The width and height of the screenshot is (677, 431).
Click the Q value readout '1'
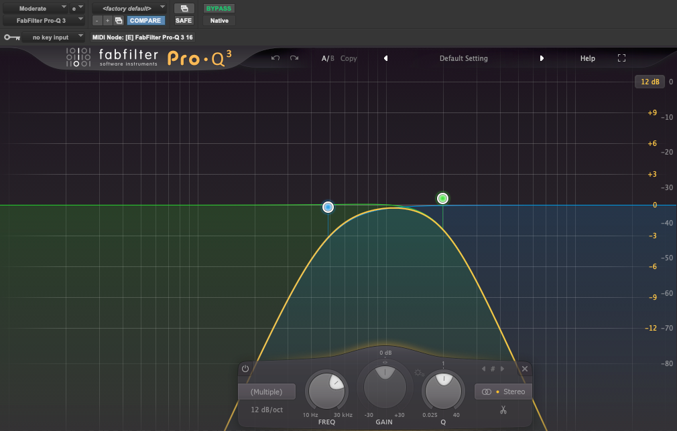click(443, 364)
